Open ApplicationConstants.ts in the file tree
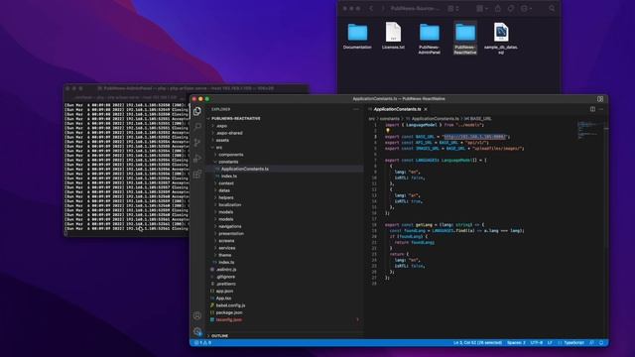 [245, 170]
